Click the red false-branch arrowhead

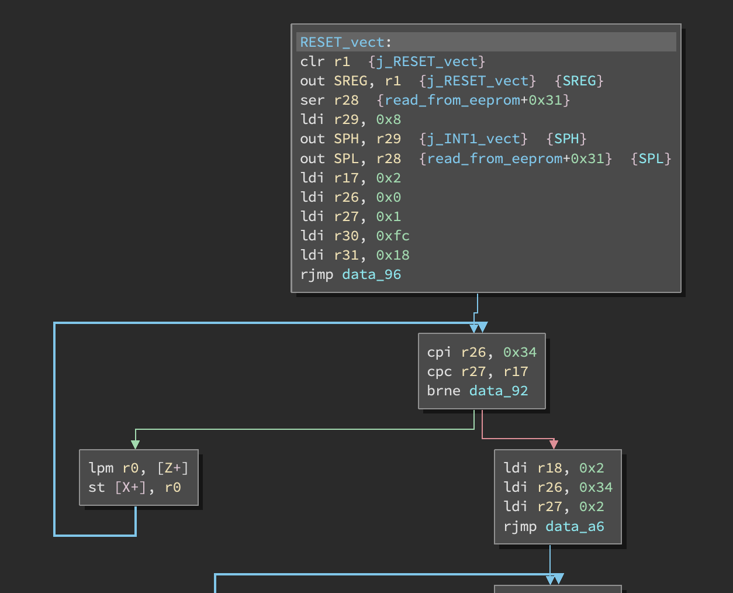click(554, 444)
